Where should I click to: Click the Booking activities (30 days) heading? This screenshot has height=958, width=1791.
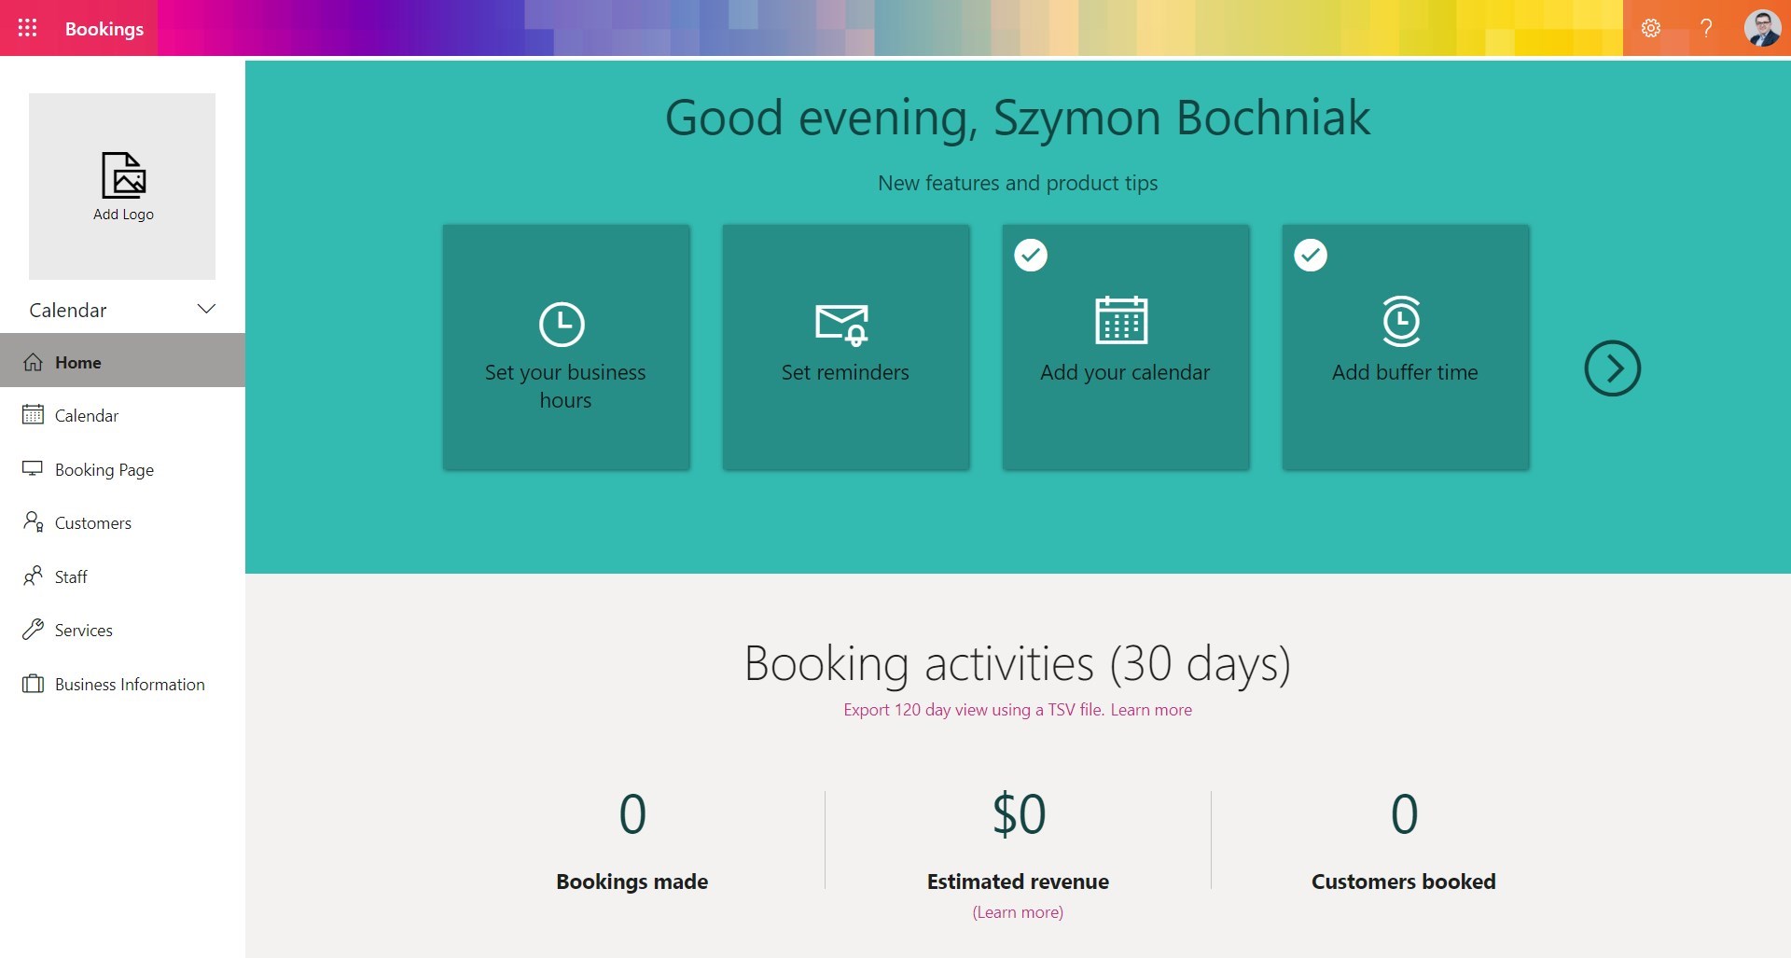click(x=1018, y=664)
